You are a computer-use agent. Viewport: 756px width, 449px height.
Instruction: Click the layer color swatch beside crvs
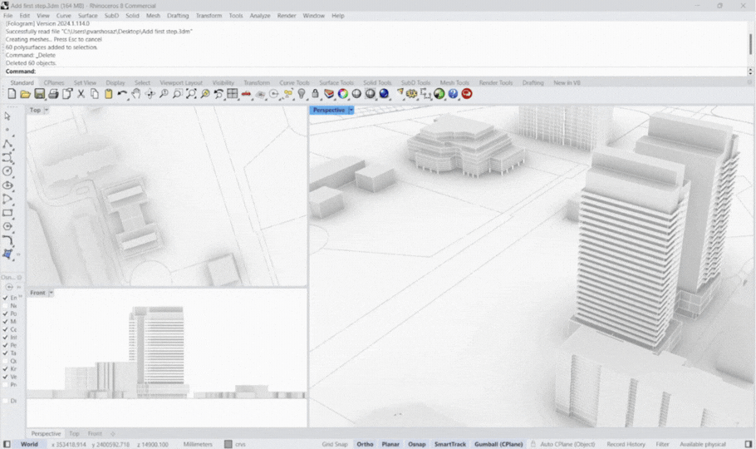(x=228, y=444)
